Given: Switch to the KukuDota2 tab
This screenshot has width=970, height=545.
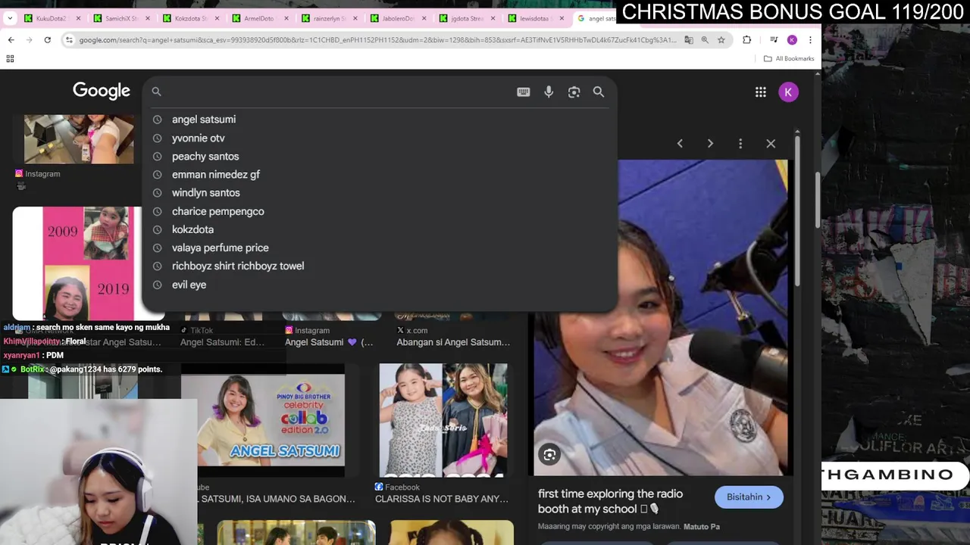Looking at the screenshot, I should coord(52,18).
